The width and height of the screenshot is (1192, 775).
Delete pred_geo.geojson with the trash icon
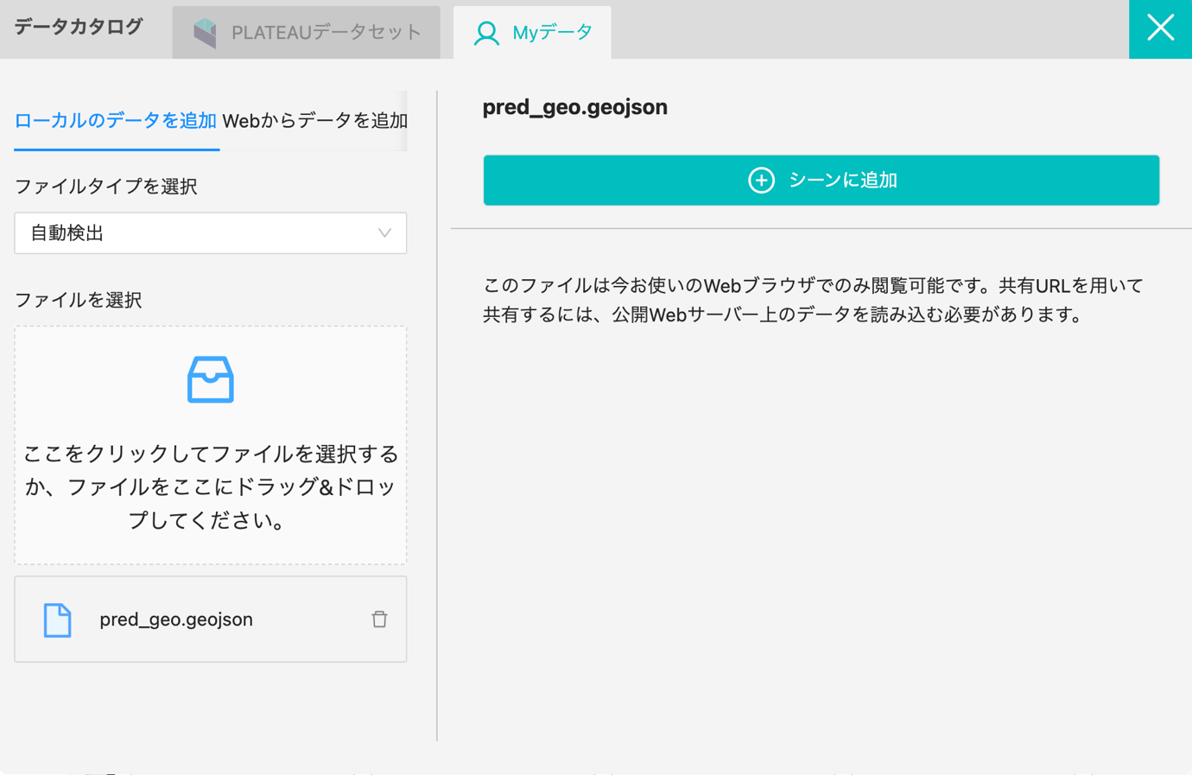pos(379,619)
